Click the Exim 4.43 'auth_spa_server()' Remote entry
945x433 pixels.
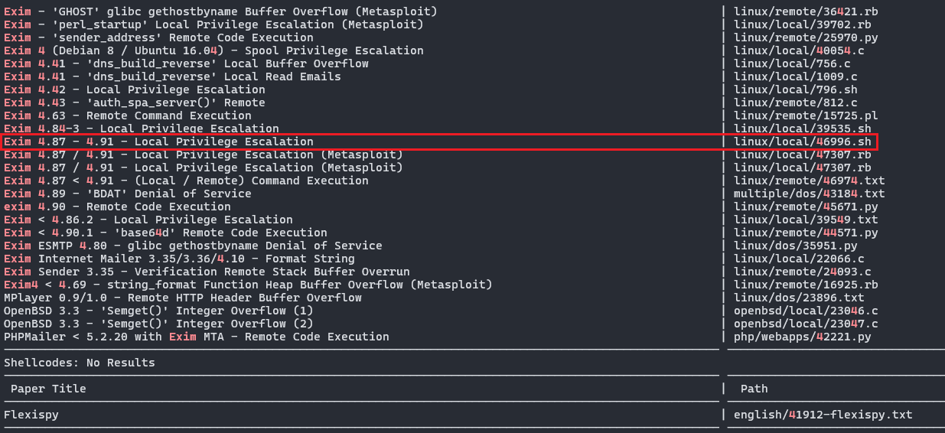(134, 103)
